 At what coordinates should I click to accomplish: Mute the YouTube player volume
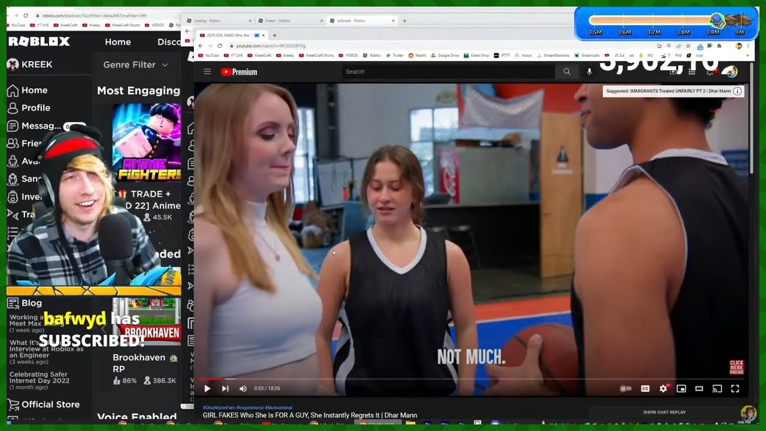pos(243,388)
